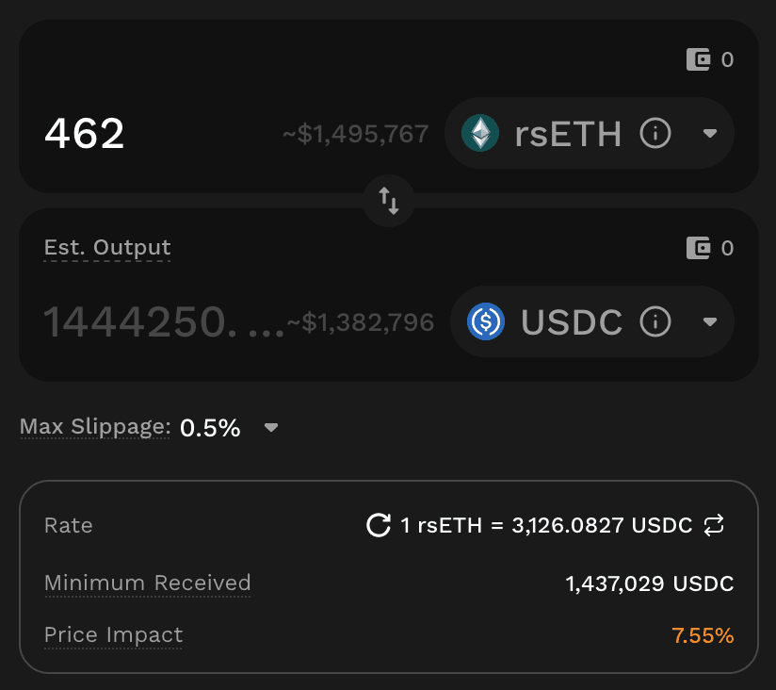
Task: Open rsETH token info icon
Action: 655,134
